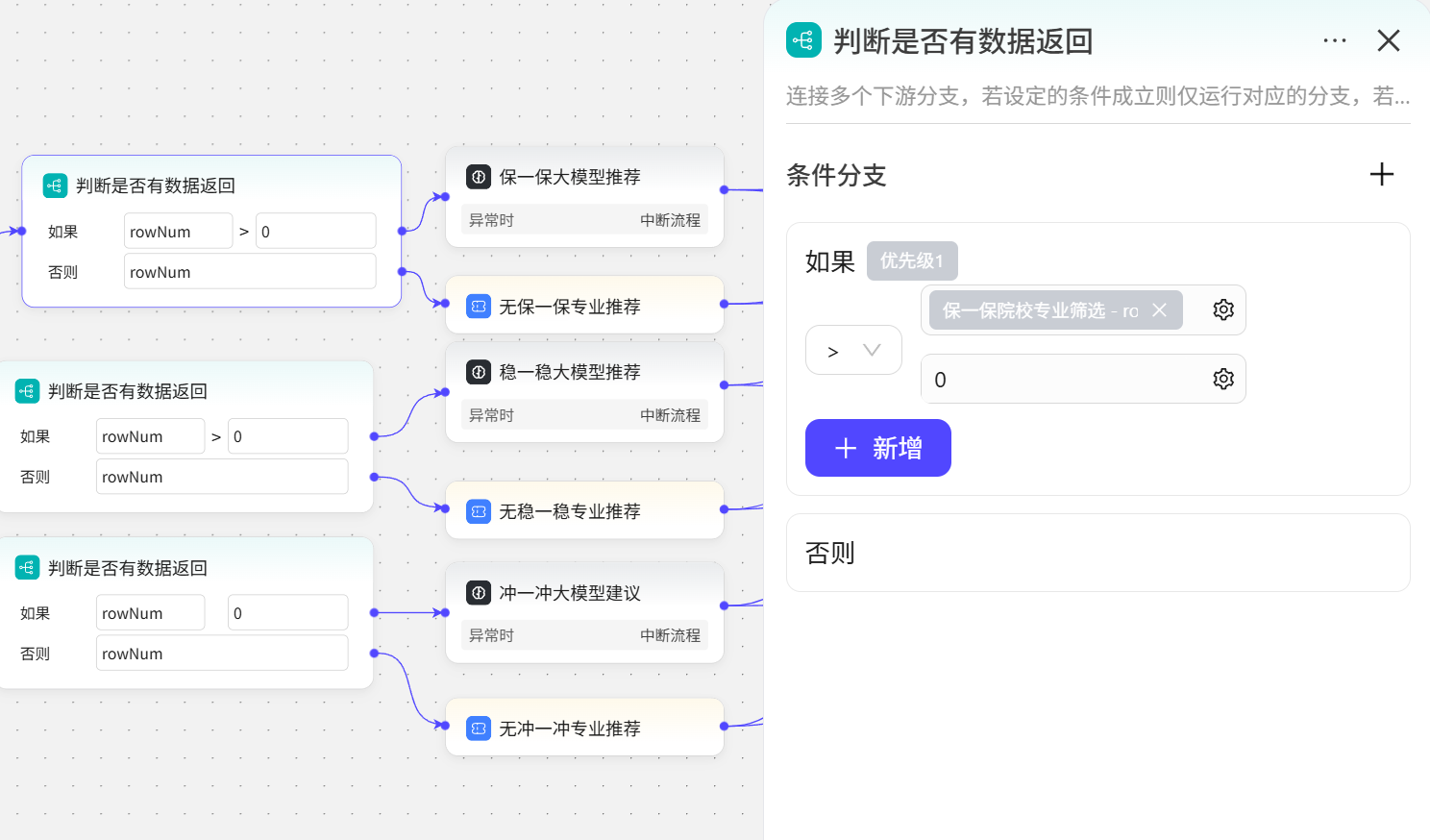Open the > comparison operator dropdown

coord(852,351)
